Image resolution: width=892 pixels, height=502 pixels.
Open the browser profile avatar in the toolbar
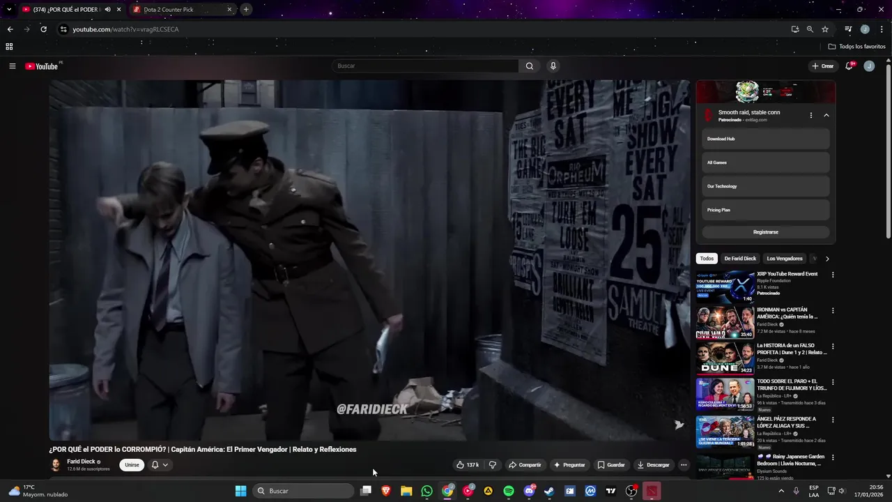(x=865, y=29)
